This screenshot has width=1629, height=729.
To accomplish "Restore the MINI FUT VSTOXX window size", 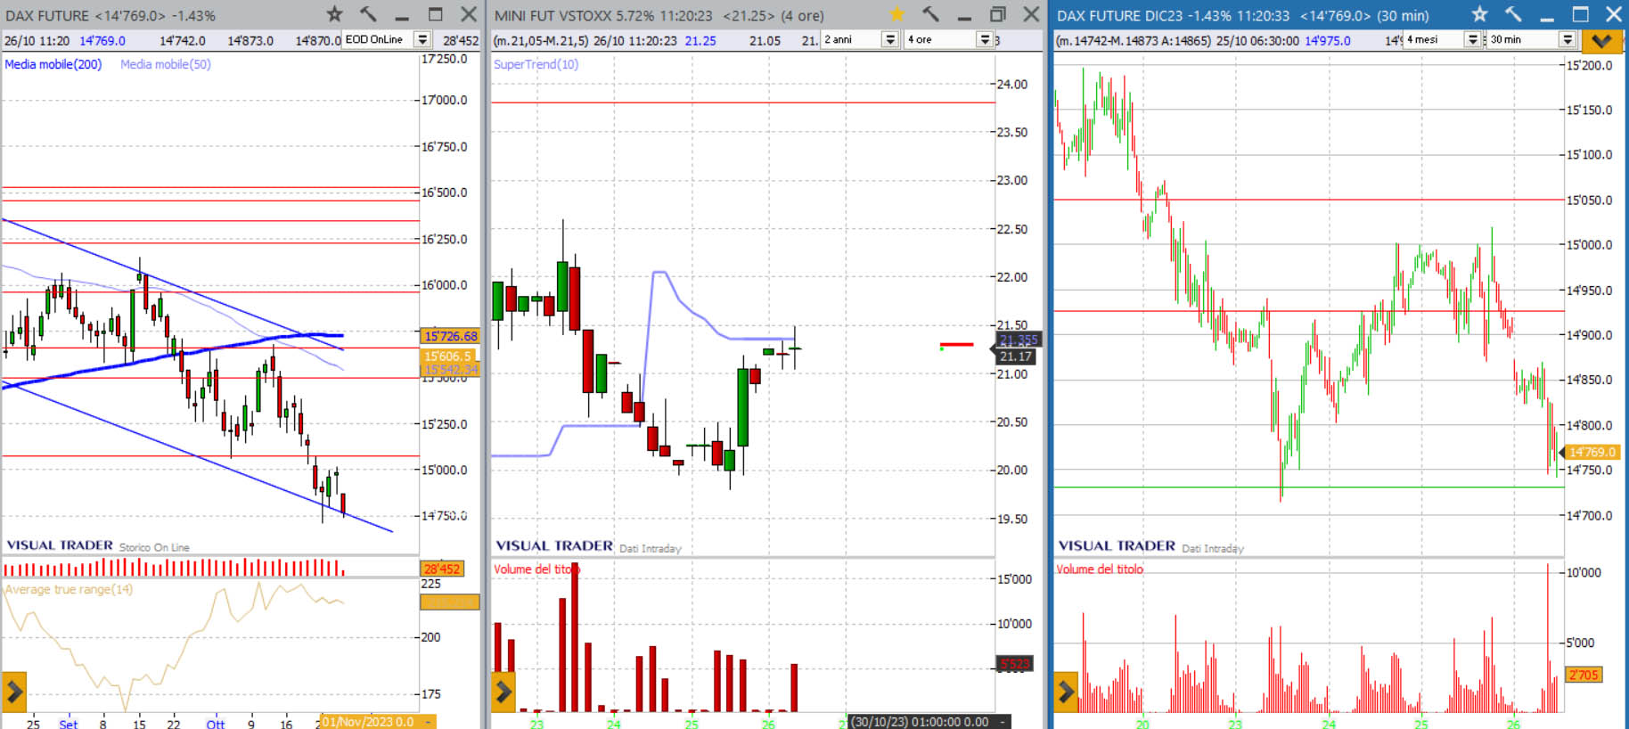I will point(998,14).
